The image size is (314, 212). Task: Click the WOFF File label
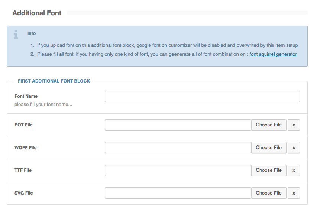click(25, 148)
